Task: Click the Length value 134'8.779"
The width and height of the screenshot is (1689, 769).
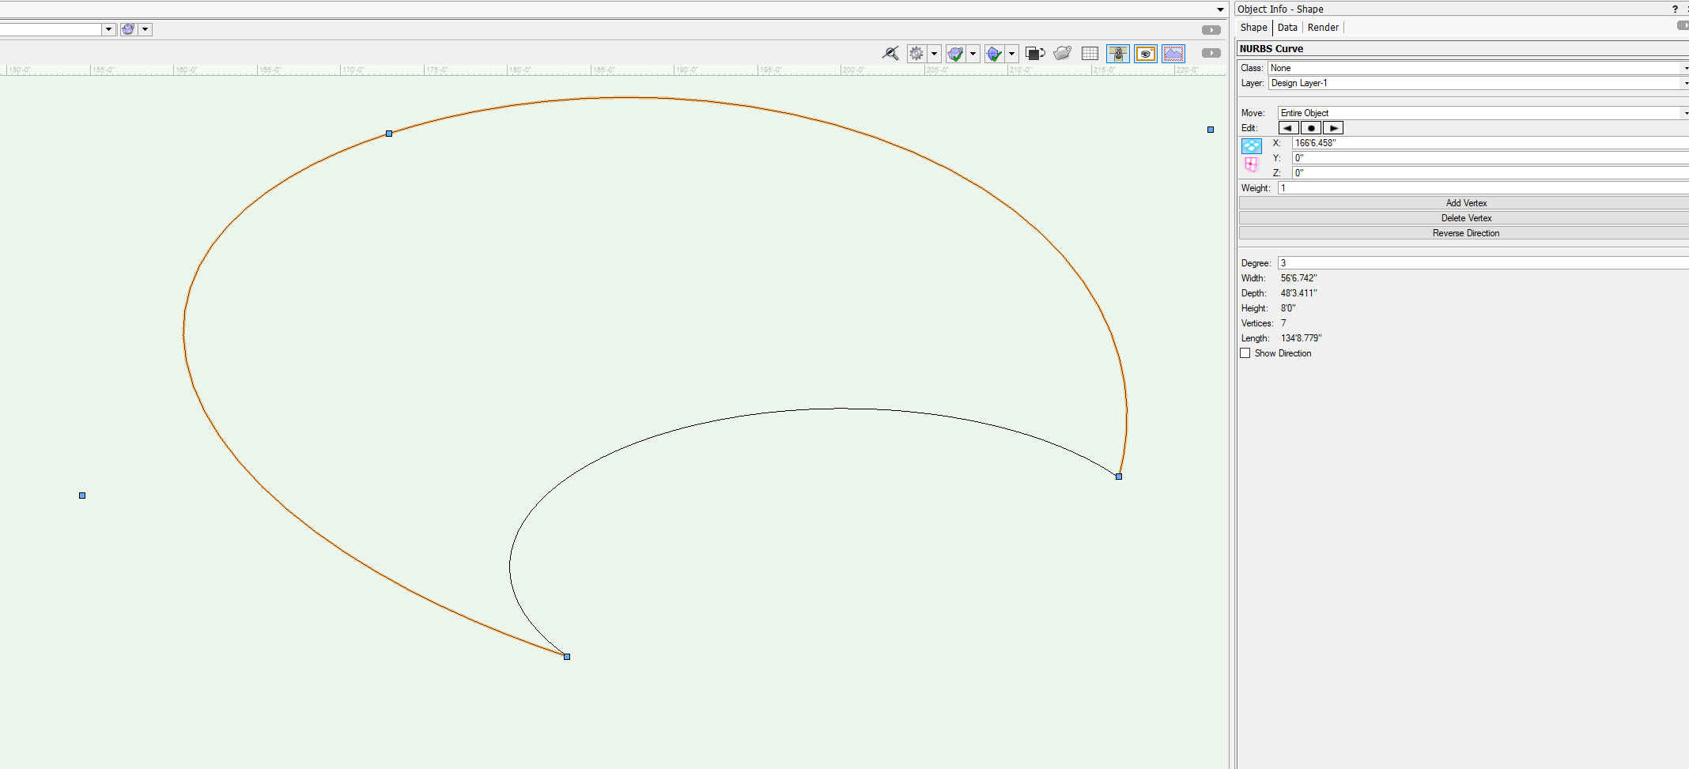Action: [x=1301, y=338]
